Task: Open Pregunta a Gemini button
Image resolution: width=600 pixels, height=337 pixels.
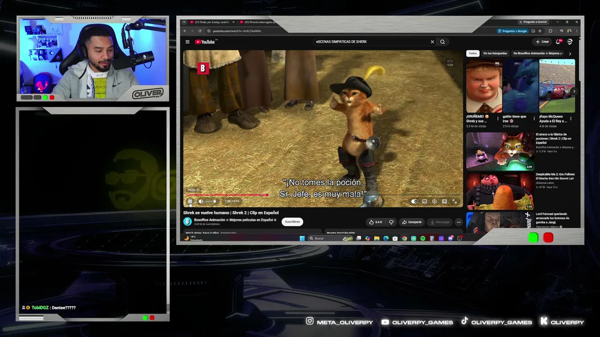Action: [532, 22]
